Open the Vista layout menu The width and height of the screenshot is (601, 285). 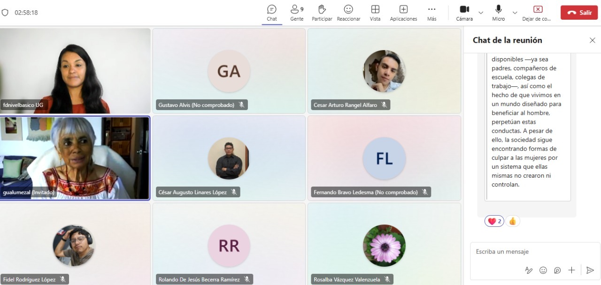375,13
